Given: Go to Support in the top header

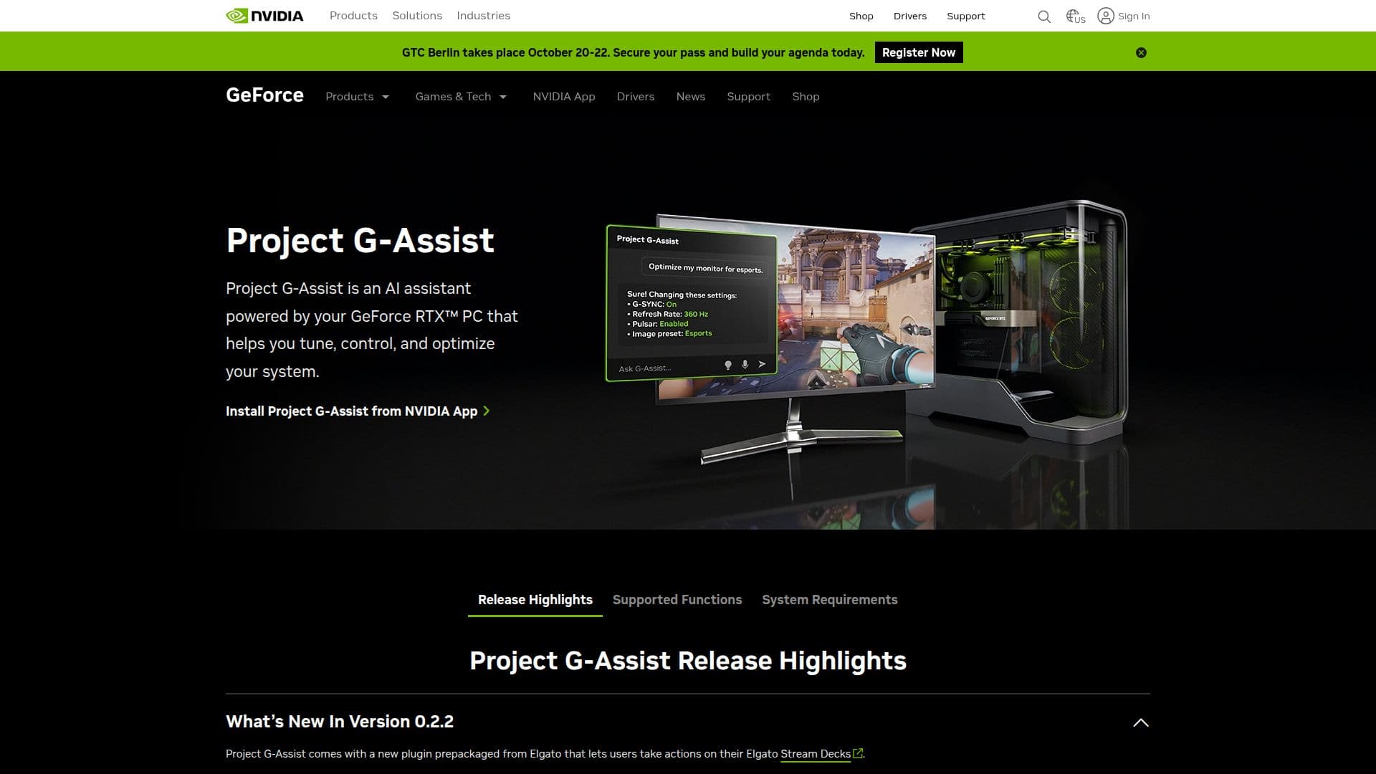Looking at the screenshot, I should [965, 16].
